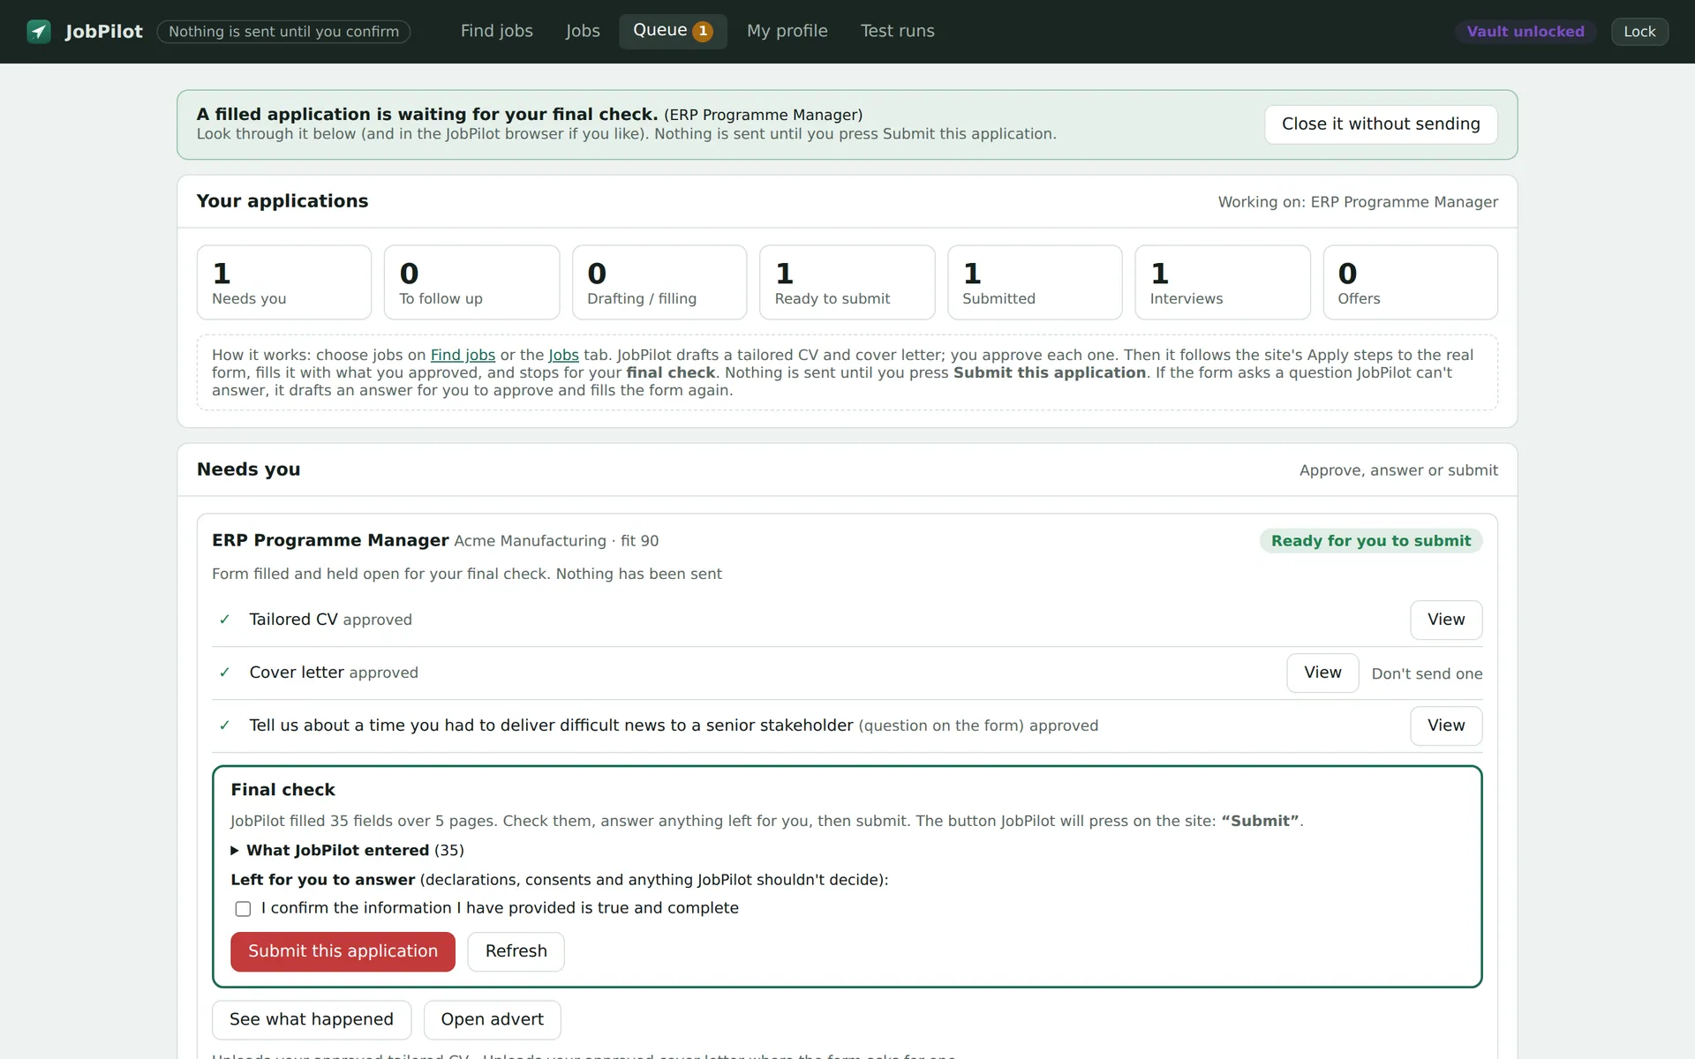Click the Ready for you to submit badge

click(1371, 541)
